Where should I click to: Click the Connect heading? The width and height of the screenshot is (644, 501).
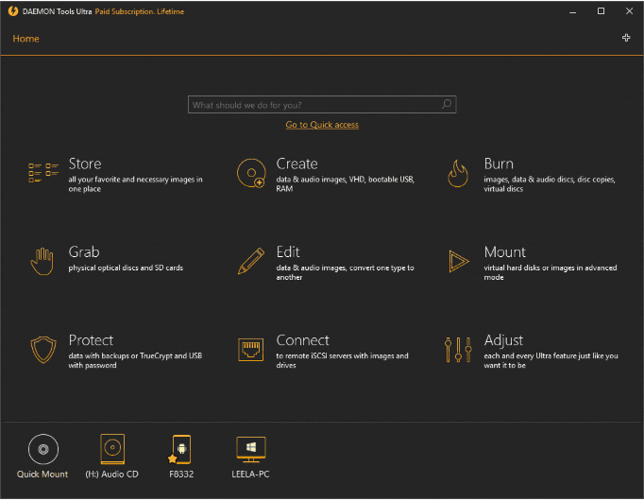click(x=303, y=340)
